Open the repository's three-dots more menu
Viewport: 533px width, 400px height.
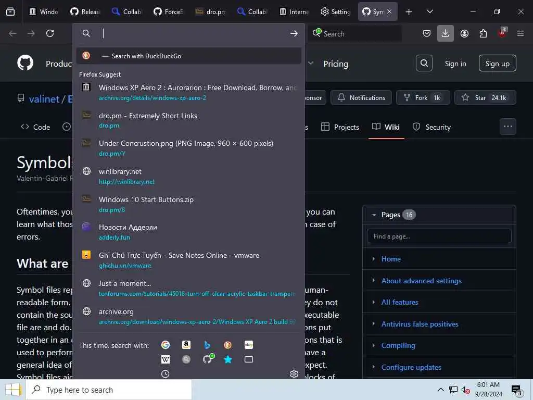[508, 127]
